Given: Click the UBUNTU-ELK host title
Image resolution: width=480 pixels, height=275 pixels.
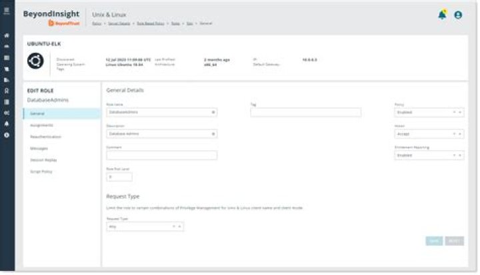Looking at the screenshot, I should tap(44, 44).
